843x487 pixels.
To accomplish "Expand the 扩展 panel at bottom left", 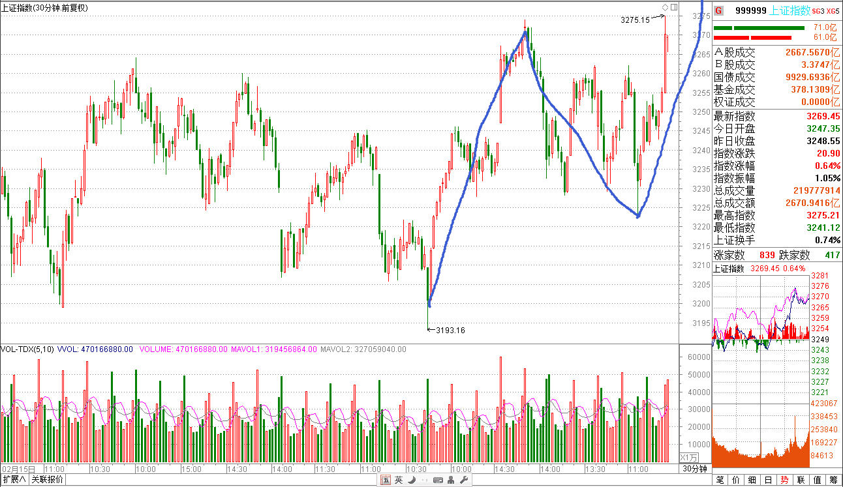I will click(x=14, y=480).
